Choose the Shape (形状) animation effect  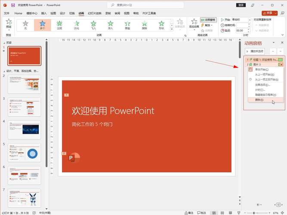tap(161, 25)
